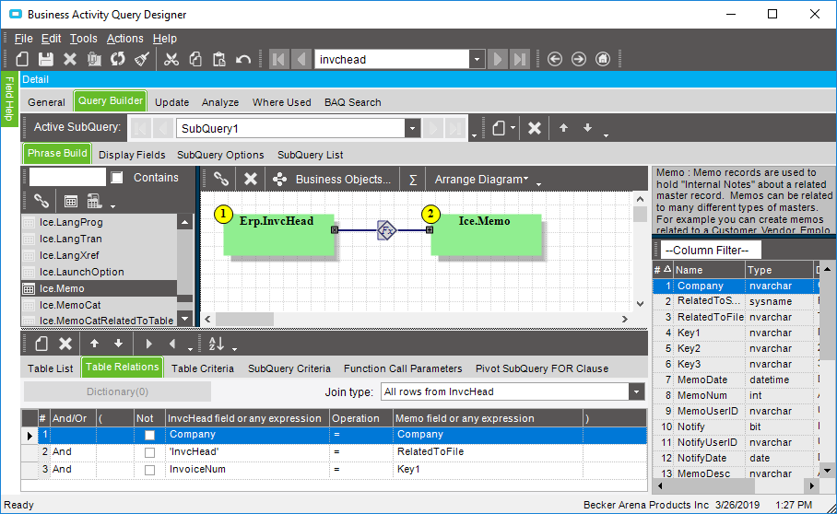The width and height of the screenshot is (837, 514).
Task: Open the SubQuery1 dropdown
Action: click(411, 128)
